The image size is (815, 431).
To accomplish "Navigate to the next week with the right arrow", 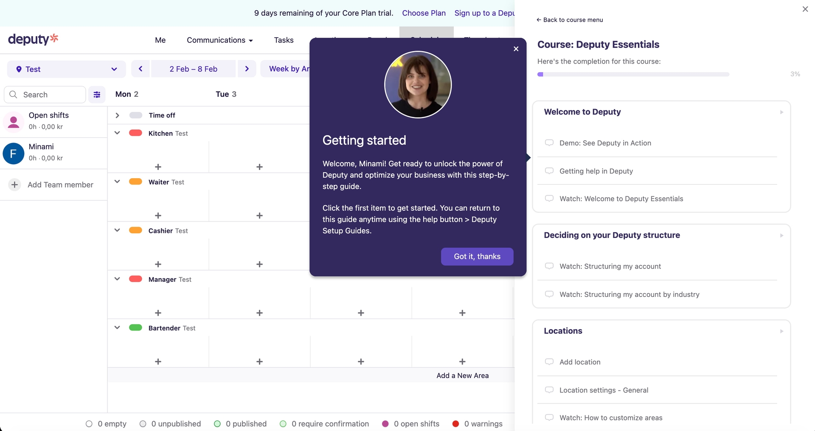I will 247,68.
